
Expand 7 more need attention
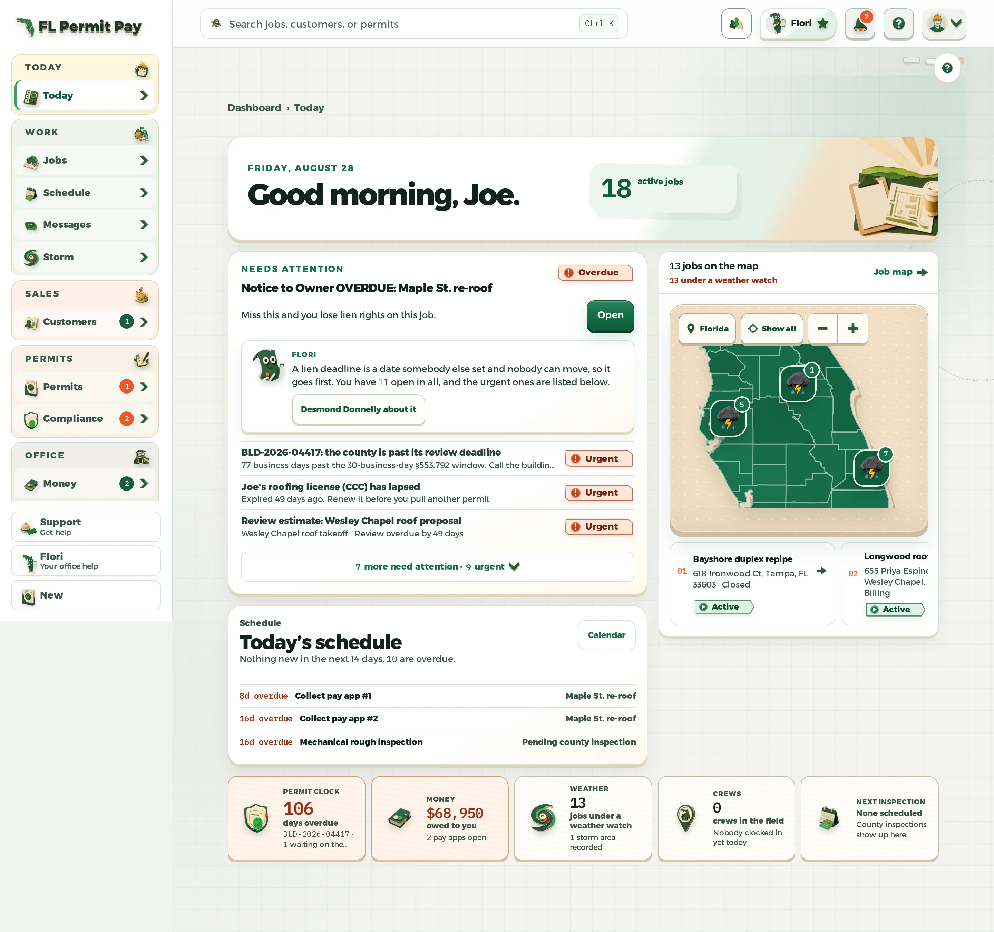point(438,566)
